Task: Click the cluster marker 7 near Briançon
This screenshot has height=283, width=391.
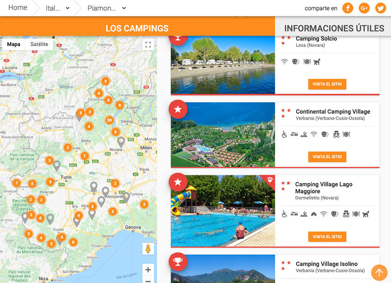Action: [16, 183]
